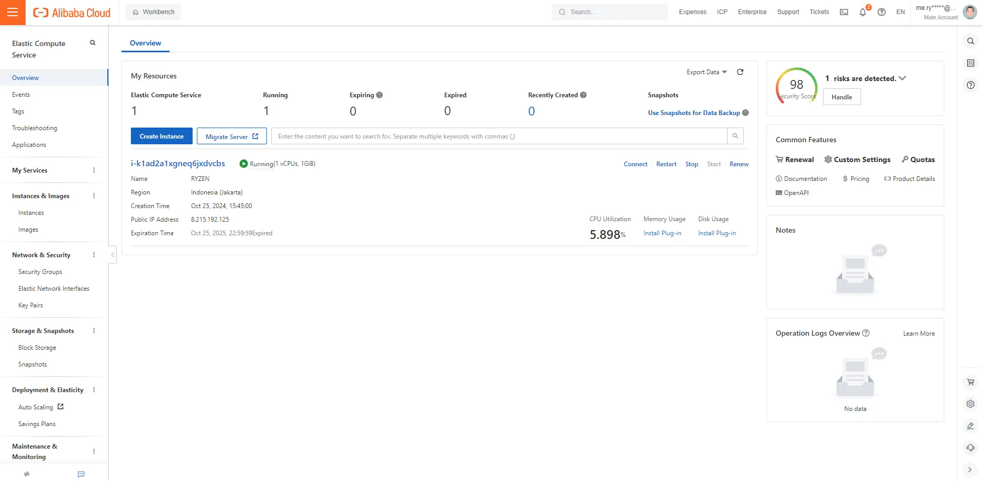Click the notification bell icon
The width and height of the screenshot is (982, 481).
pos(863,12)
